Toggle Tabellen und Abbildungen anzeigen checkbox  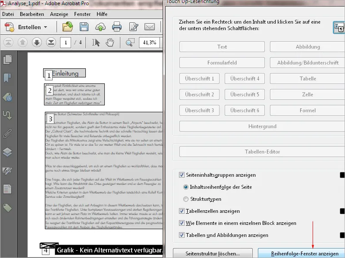(182, 235)
